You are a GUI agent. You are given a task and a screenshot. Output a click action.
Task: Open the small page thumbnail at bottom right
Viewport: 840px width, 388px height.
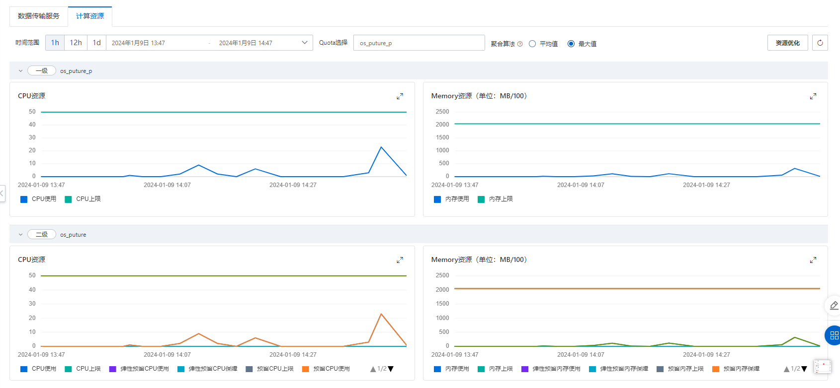823,367
